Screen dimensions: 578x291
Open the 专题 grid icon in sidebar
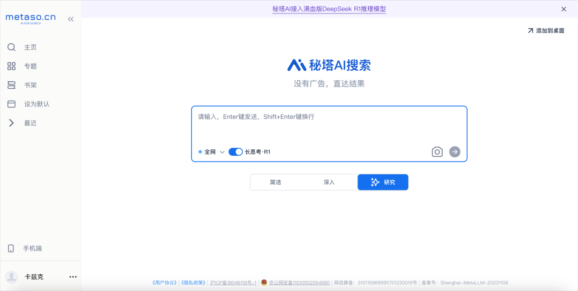(11, 66)
